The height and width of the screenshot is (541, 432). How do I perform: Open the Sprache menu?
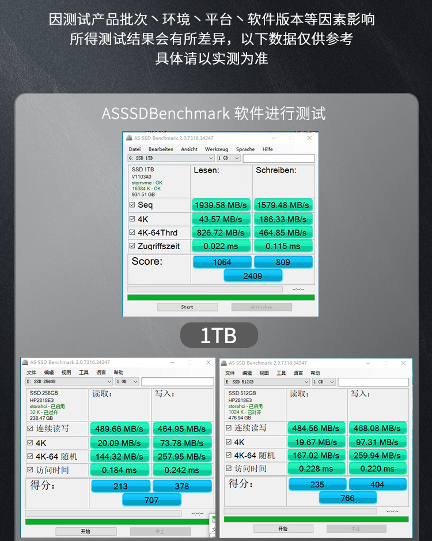[245, 149]
